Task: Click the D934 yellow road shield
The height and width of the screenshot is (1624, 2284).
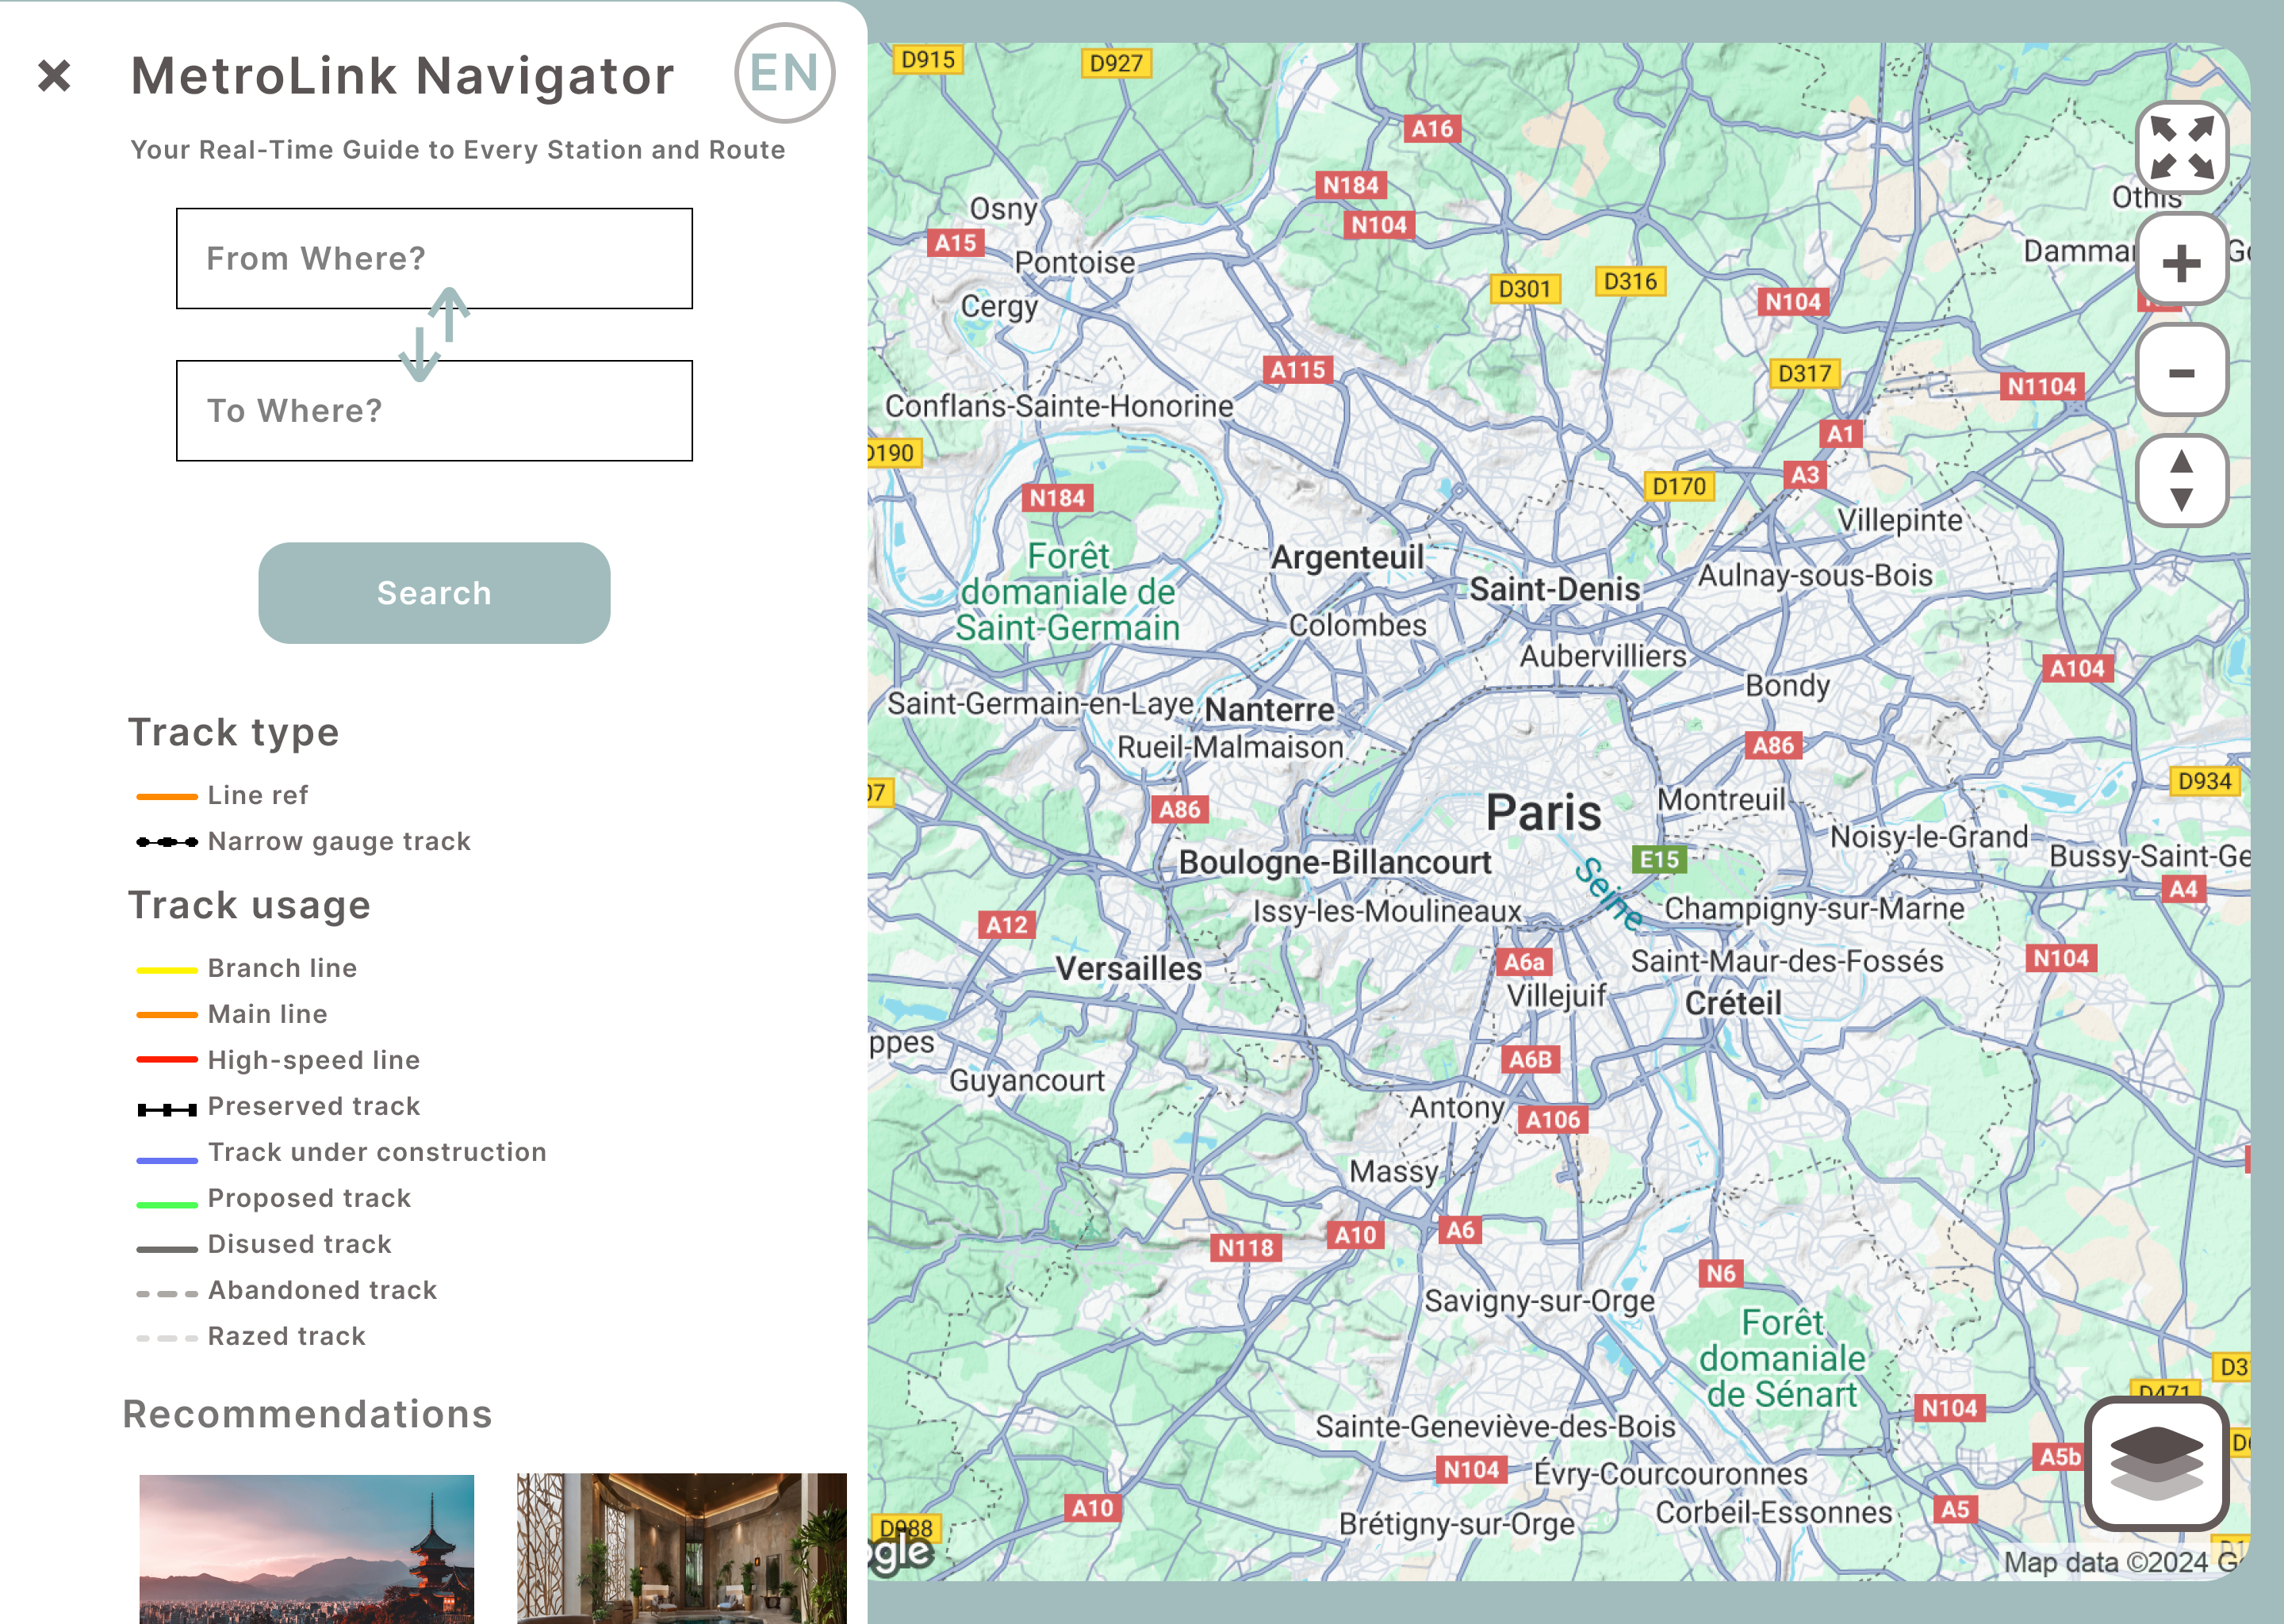Action: (2205, 781)
